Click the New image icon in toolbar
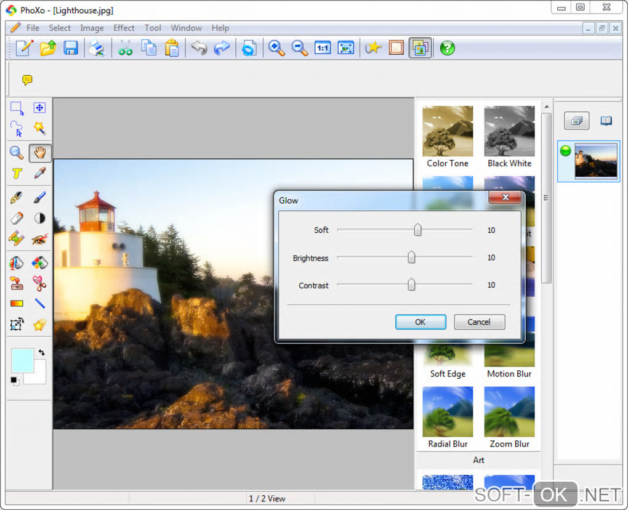 tap(25, 48)
